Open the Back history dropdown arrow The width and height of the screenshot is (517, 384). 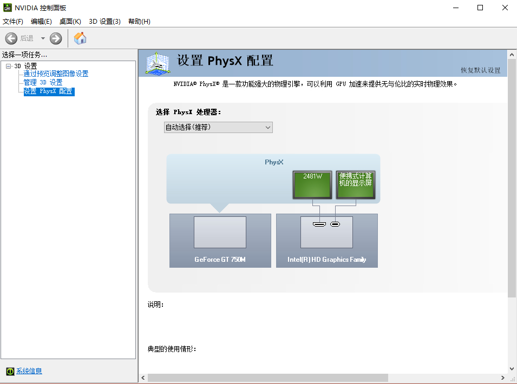pyautogui.click(x=43, y=38)
